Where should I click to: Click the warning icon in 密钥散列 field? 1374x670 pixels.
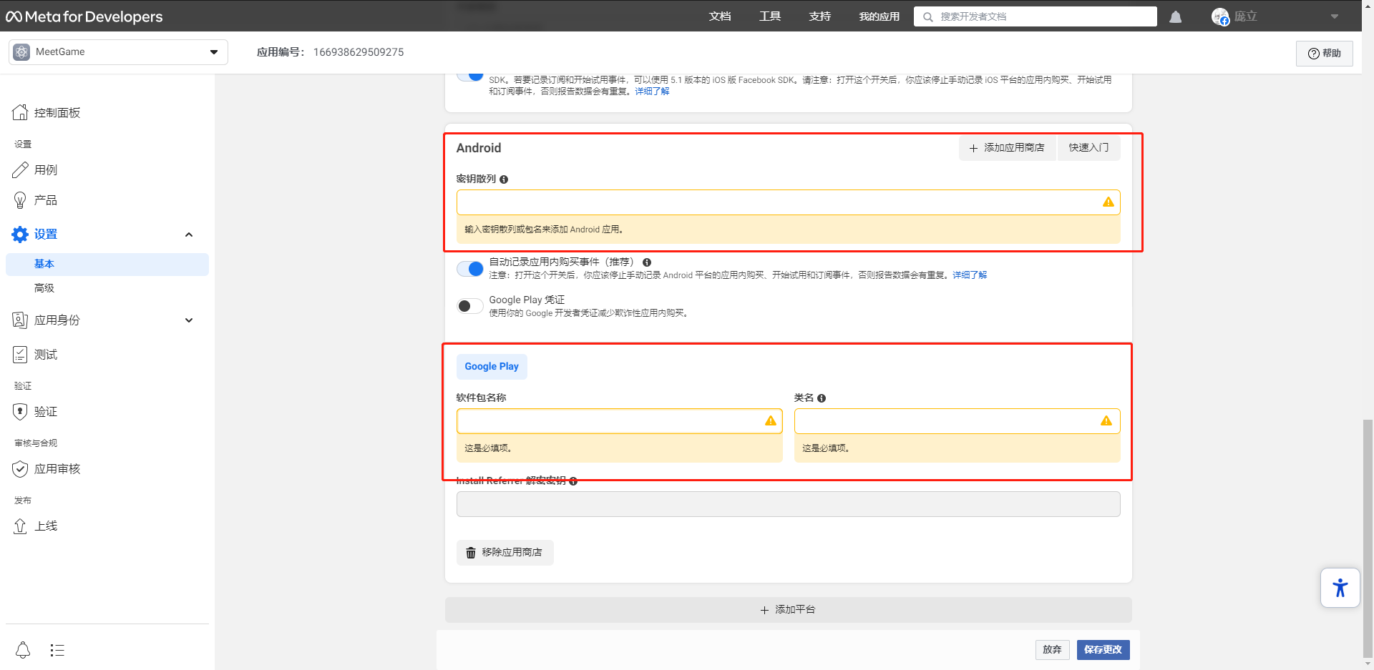click(x=1108, y=202)
